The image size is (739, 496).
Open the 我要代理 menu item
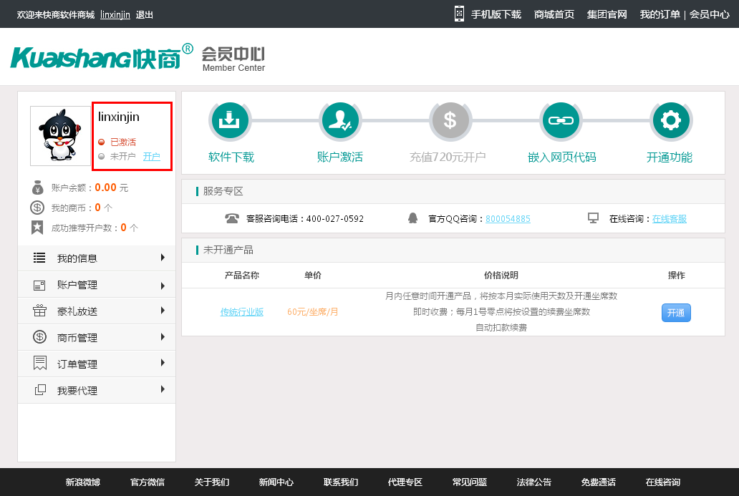click(96, 391)
